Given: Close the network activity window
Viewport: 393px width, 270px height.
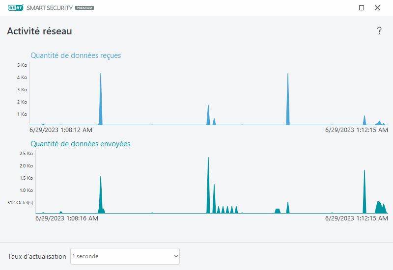Looking at the screenshot, I should click(377, 8).
